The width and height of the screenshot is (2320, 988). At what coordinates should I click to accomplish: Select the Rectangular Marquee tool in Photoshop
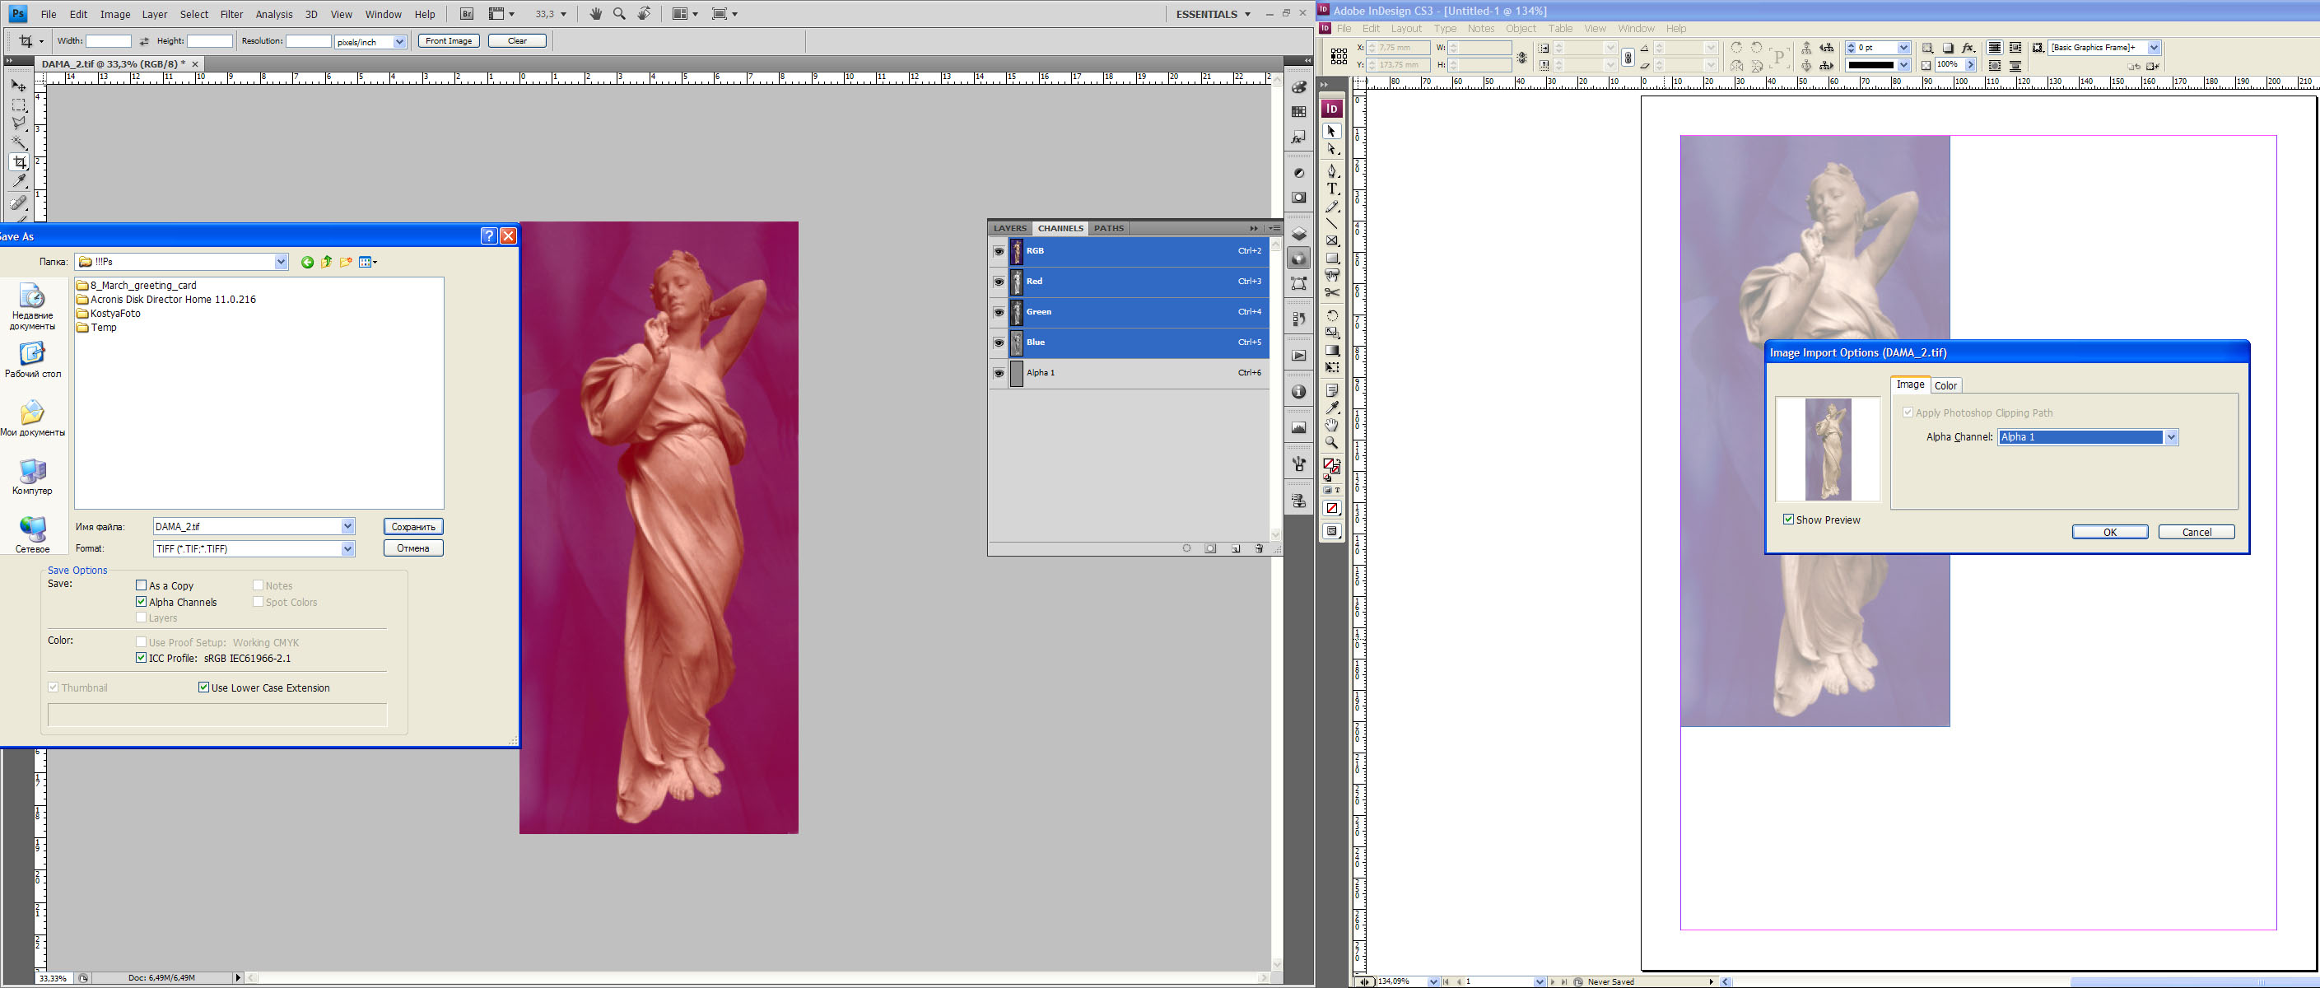point(19,105)
